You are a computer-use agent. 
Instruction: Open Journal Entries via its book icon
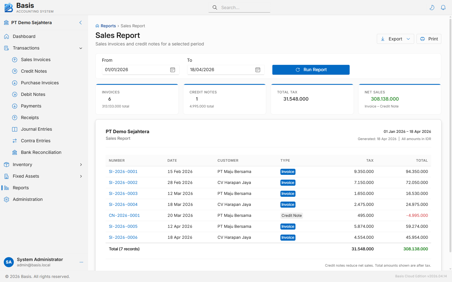point(14,129)
